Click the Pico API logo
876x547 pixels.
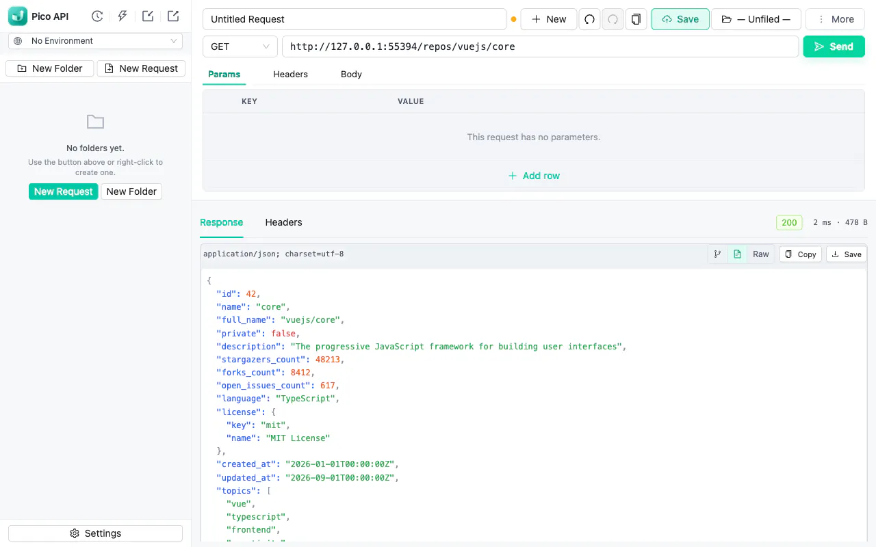pyautogui.click(x=18, y=16)
